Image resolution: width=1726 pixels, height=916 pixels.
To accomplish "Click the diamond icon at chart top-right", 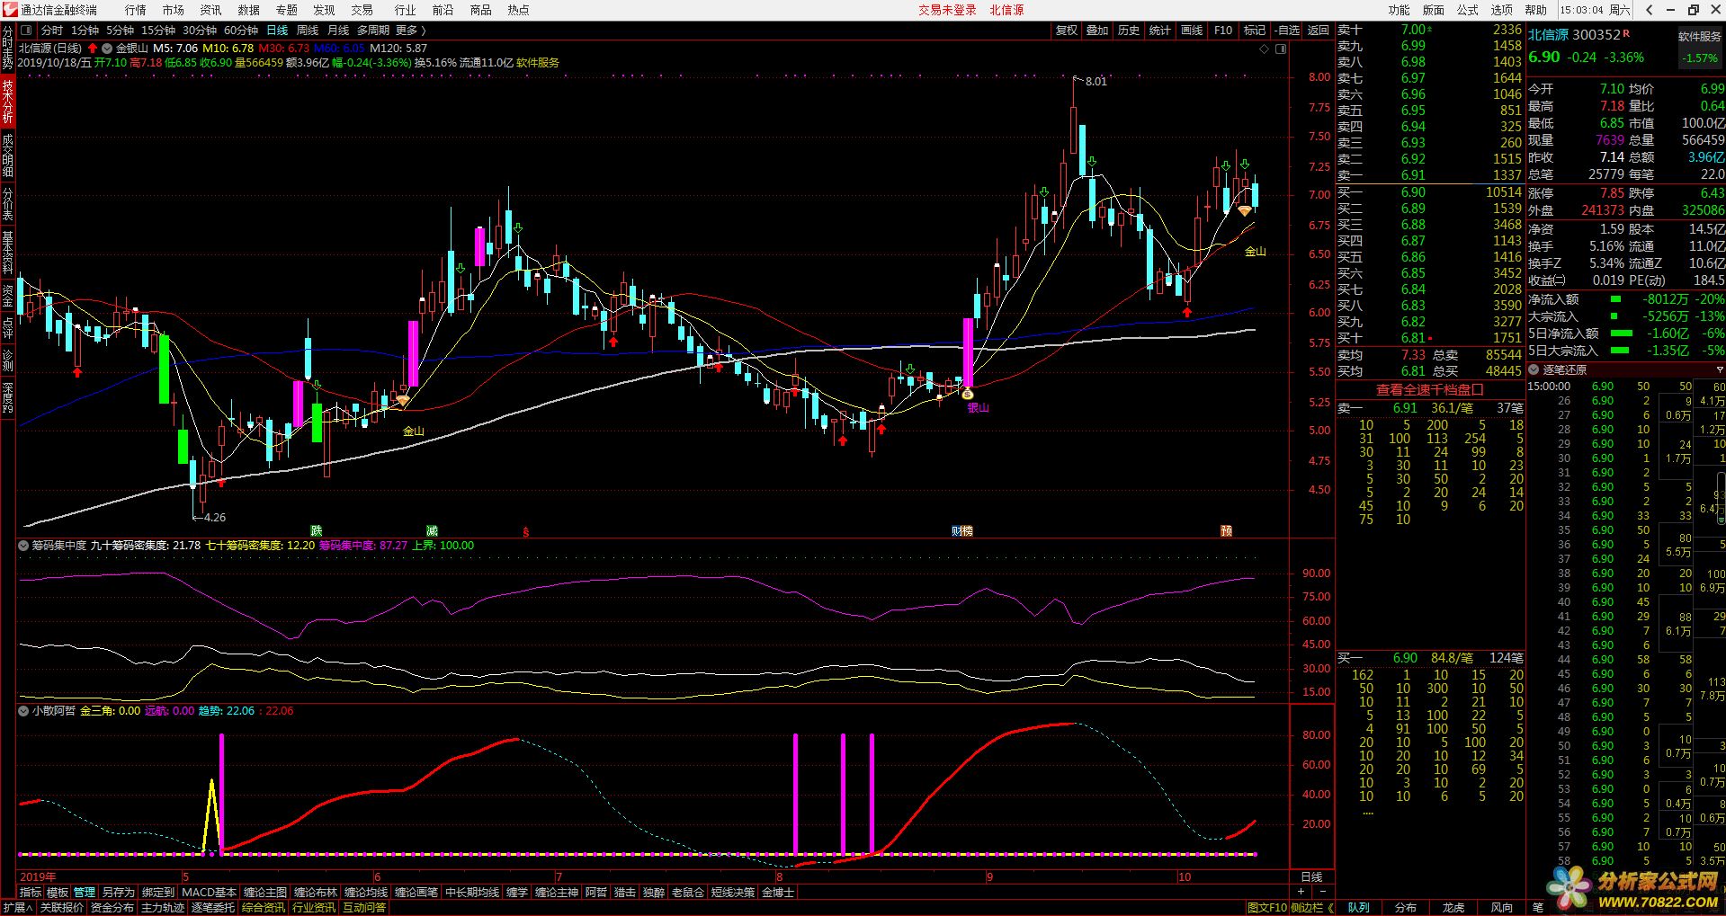I will coord(1265,49).
